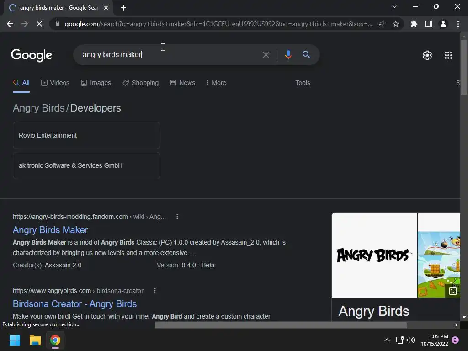Expand the More search categories menu
Image resolution: width=468 pixels, height=351 pixels.
click(216, 83)
